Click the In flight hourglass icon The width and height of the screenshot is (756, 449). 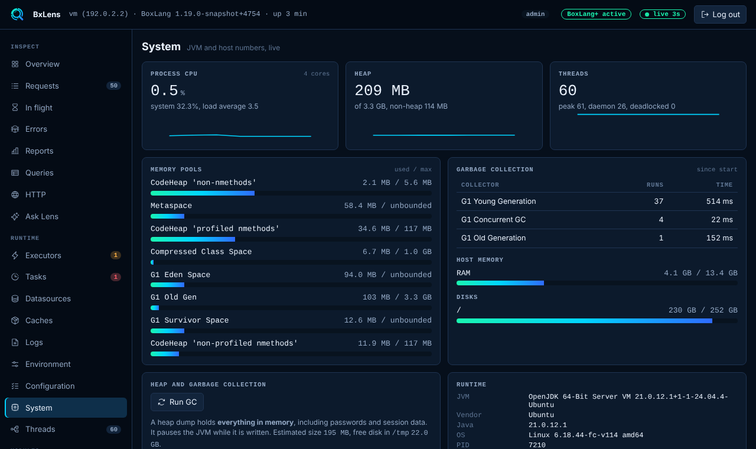[x=15, y=108]
